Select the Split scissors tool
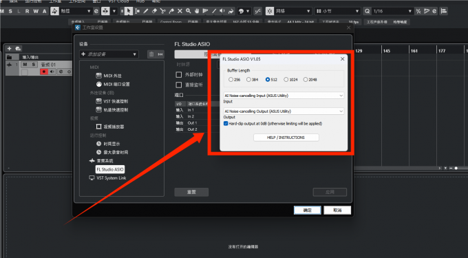 coord(162,11)
